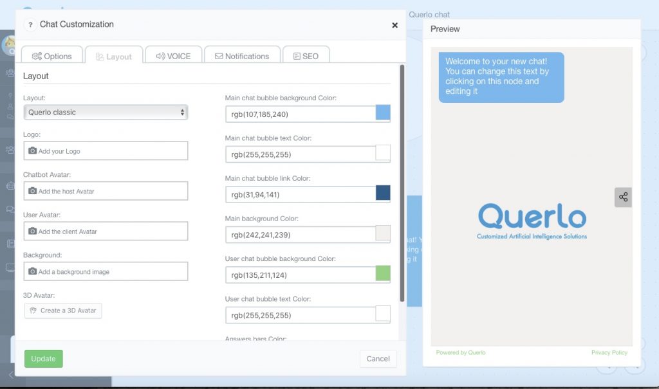Click the Create a 3D Avatar button
659x389 pixels.
(63, 311)
